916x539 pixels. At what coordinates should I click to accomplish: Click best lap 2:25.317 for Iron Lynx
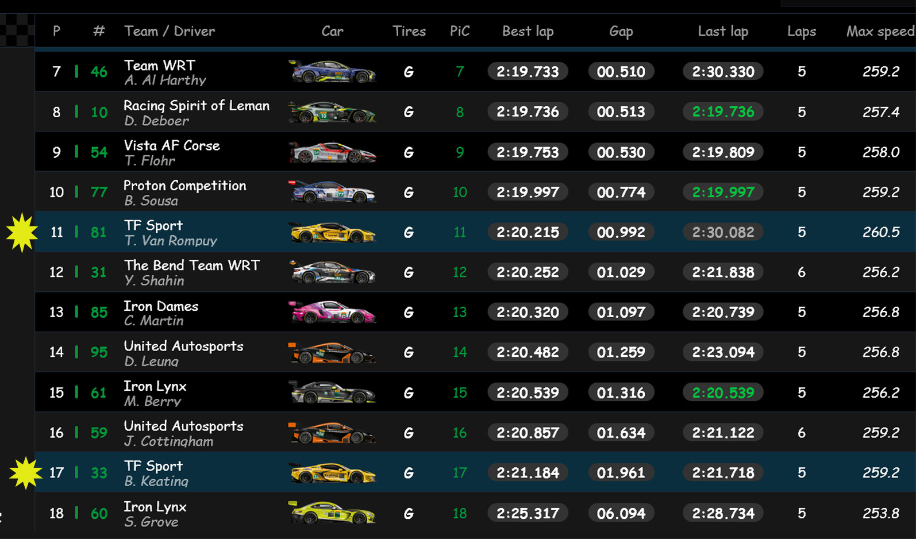click(x=528, y=513)
